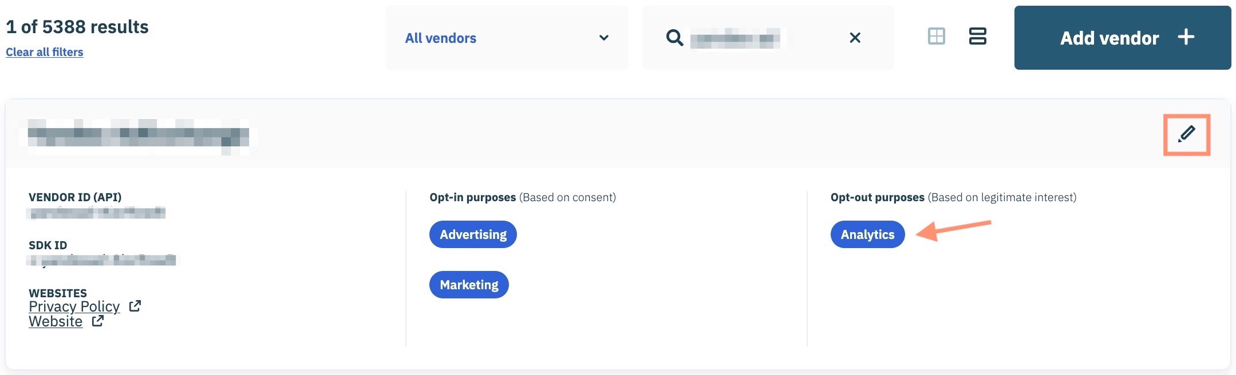
Task: Expand the All vendors dropdown
Action: click(x=506, y=38)
